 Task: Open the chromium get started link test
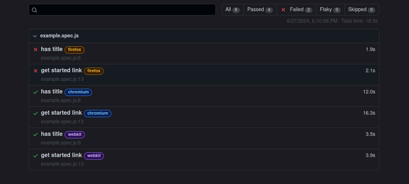(61, 113)
